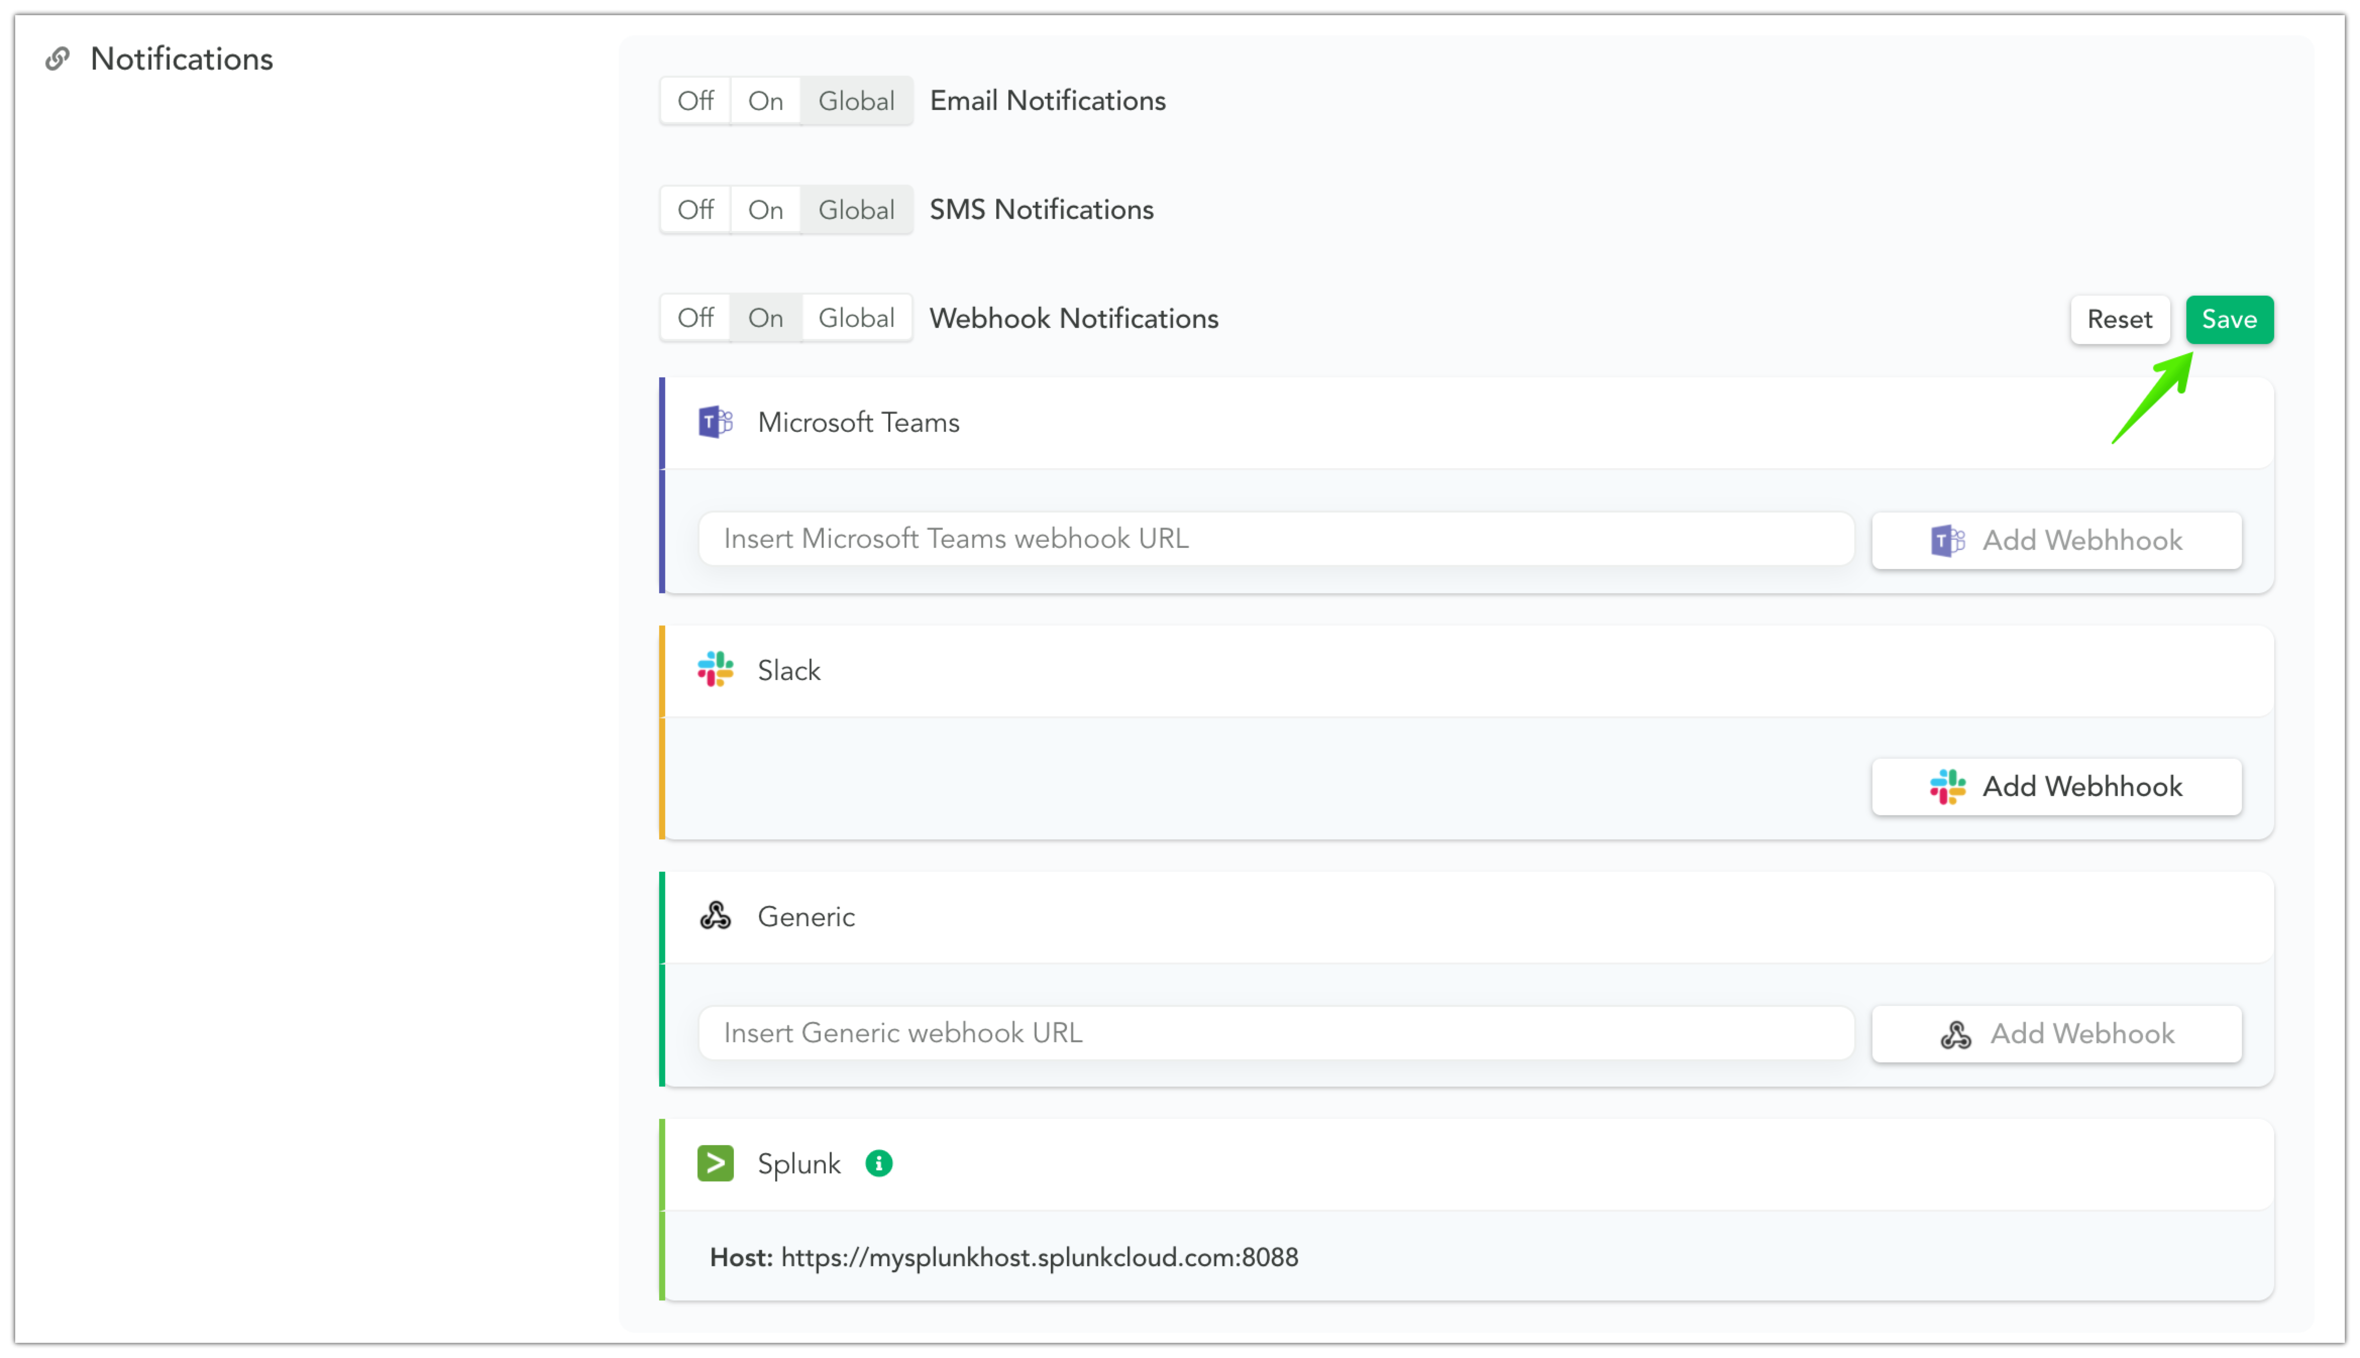Screen dimensions: 2360x1358
Task: Set Webhook Notifications to Global
Action: point(855,318)
